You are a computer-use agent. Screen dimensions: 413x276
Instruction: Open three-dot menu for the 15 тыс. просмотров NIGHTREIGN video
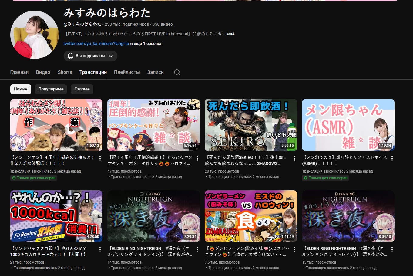click(392, 249)
